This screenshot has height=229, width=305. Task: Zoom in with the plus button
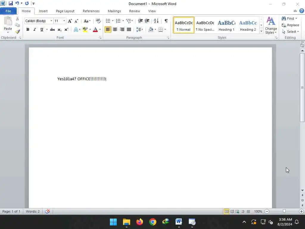[x=301, y=211]
